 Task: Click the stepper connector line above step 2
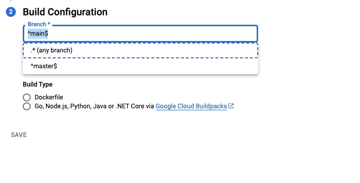pos(10,1)
